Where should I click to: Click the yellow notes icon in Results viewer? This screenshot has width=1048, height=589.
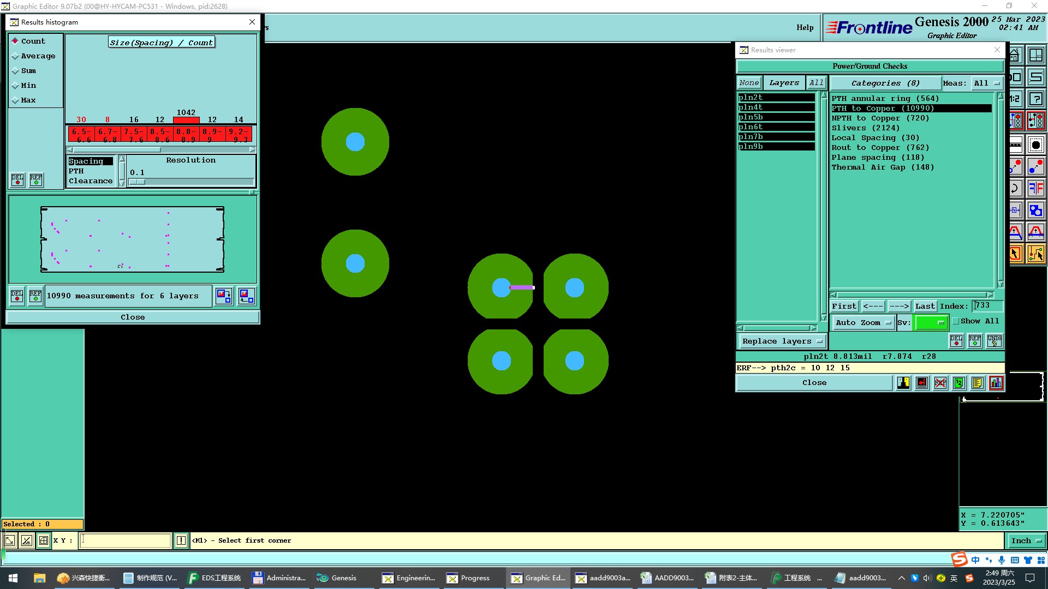pyautogui.click(x=978, y=383)
